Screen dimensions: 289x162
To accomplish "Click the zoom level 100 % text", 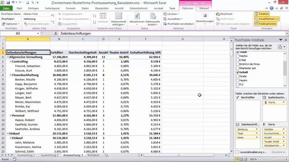I will [253, 159].
